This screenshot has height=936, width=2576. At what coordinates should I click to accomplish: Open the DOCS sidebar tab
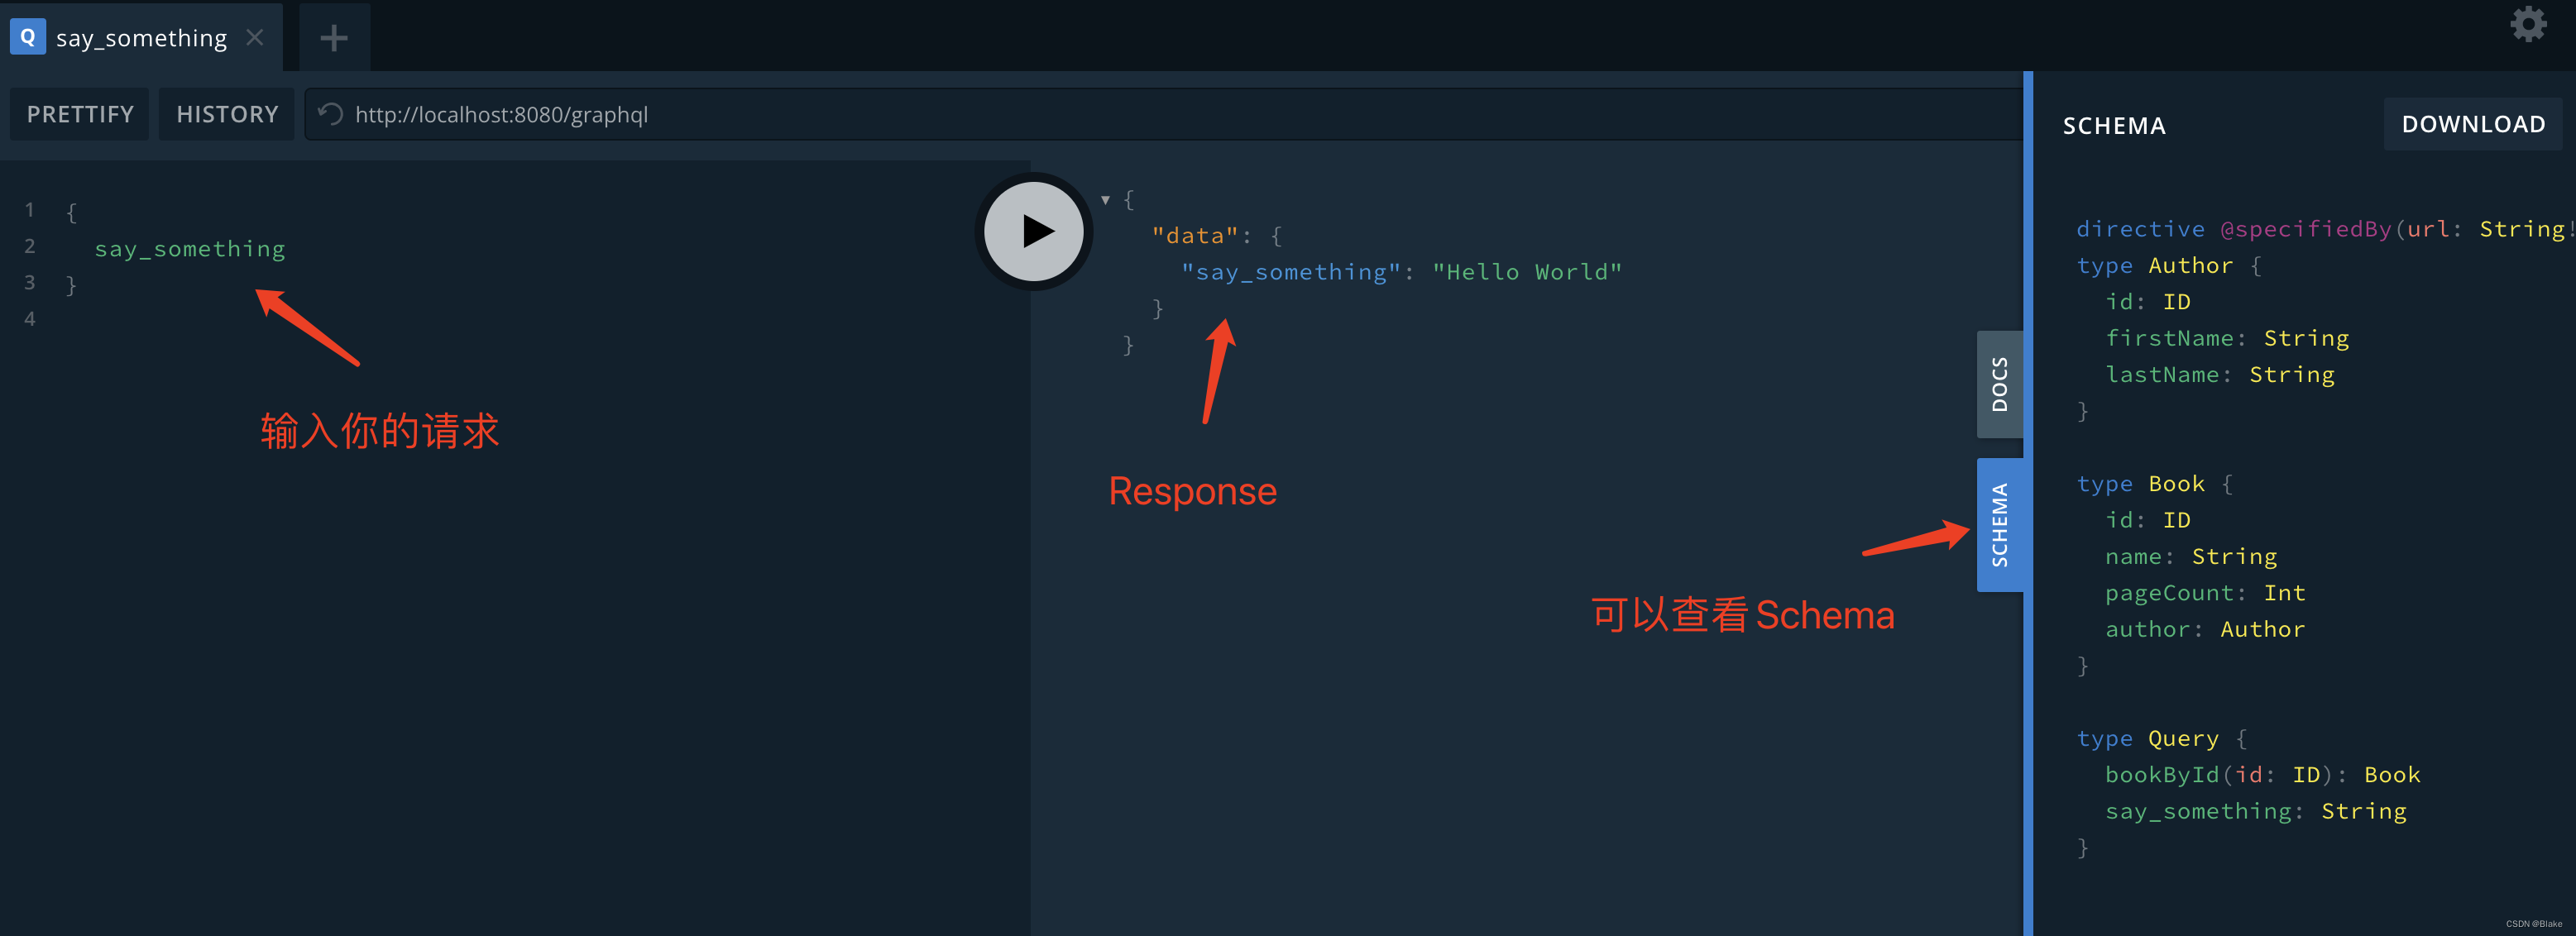click(2000, 384)
